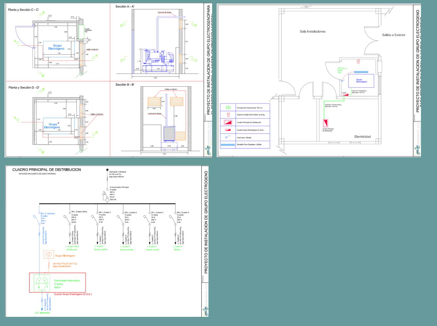Click the 'Int.Automático Principal' label
Image resolution: width=437 pixels, height=326 pixels.
point(119,187)
